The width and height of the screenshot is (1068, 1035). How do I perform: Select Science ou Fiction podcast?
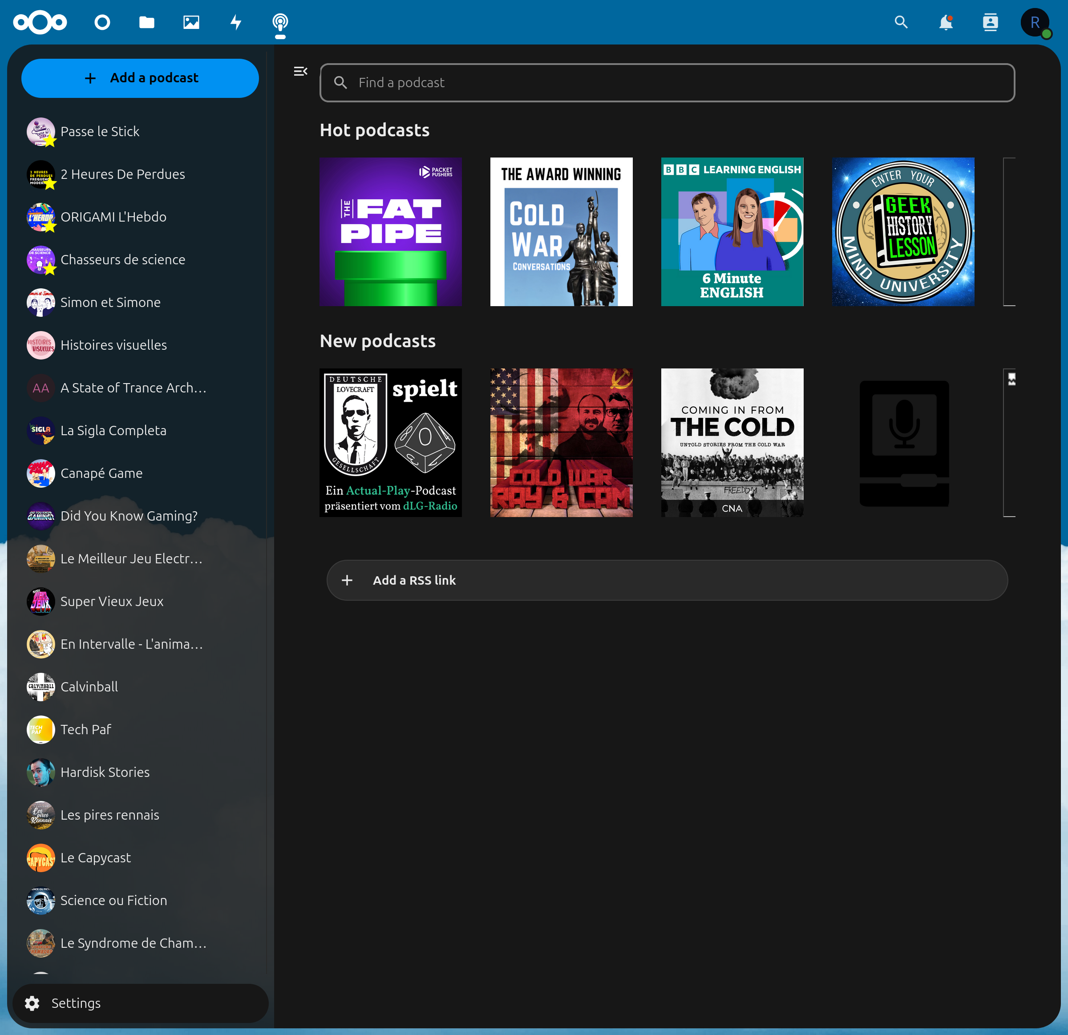(x=140, y=901)
